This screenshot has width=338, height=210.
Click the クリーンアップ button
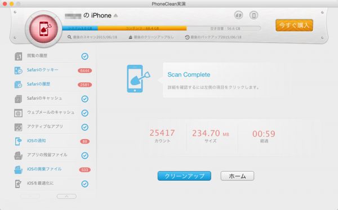pyautogui.click(x=184, y=176)
